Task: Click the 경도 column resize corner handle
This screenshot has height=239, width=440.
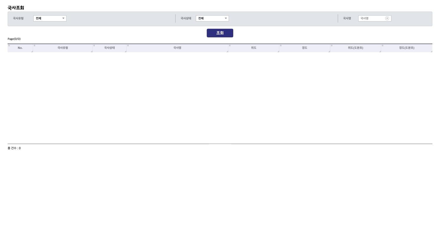Action: [329, 51]
